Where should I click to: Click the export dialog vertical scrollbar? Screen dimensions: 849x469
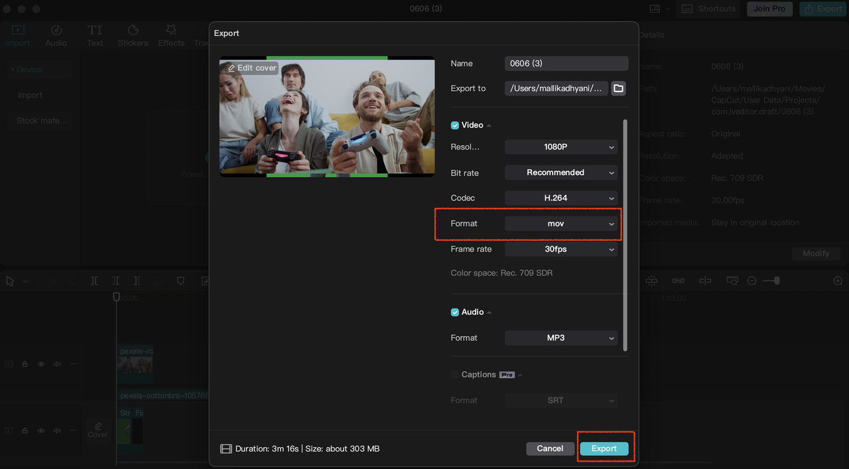coord(625,235)
